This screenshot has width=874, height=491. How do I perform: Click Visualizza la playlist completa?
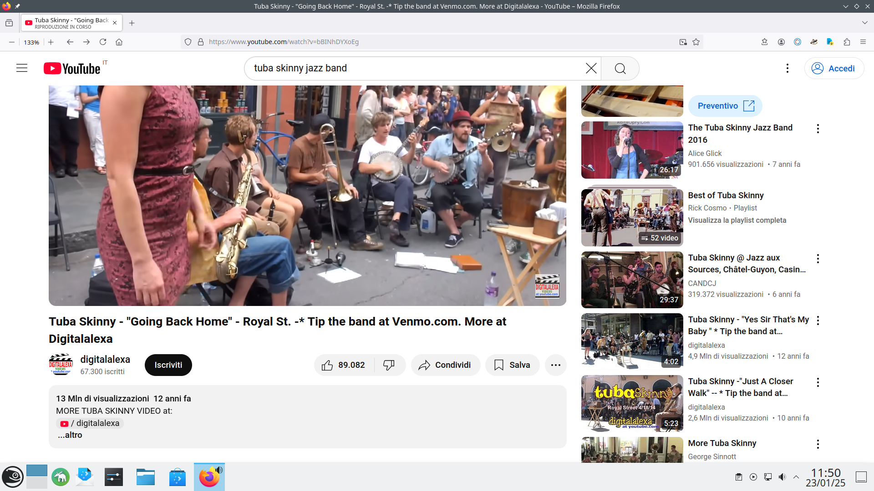(x=737, y=220)
